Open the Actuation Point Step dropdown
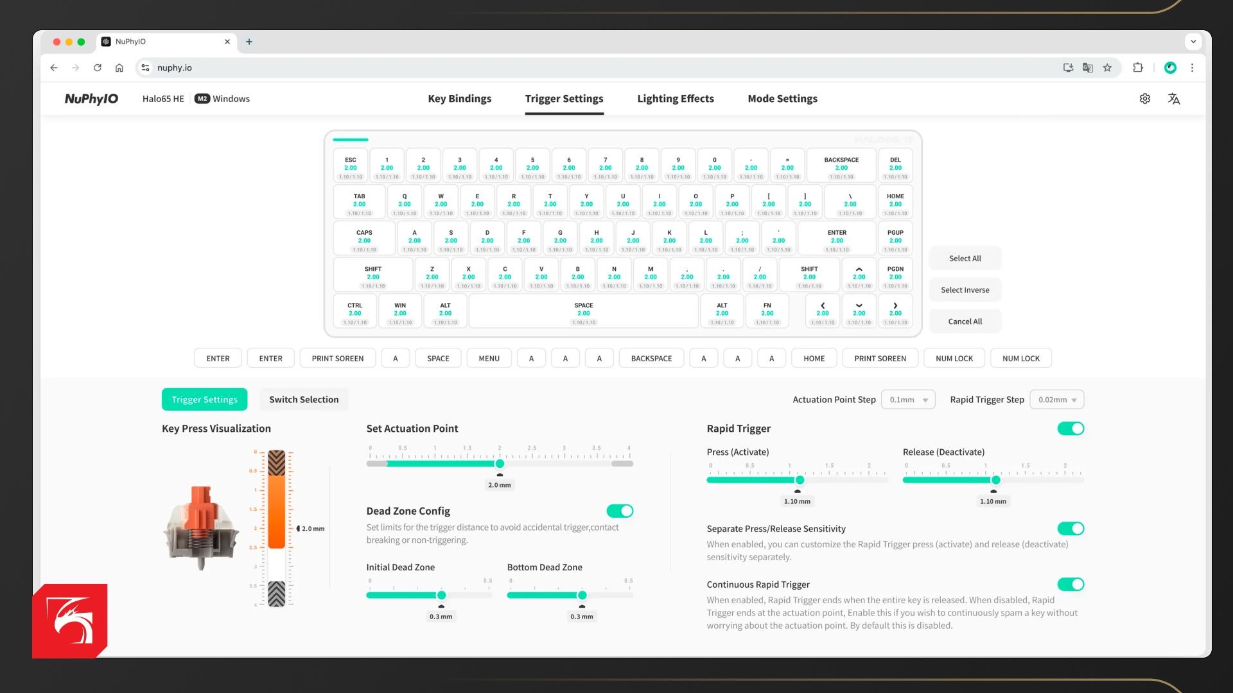1233x693 pixels. (x=908, y=400)
